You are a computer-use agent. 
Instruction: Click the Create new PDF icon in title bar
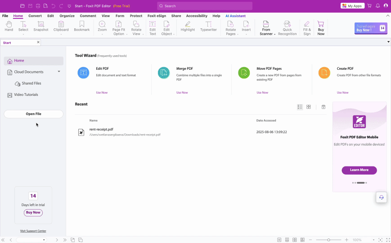pos(45,6)
